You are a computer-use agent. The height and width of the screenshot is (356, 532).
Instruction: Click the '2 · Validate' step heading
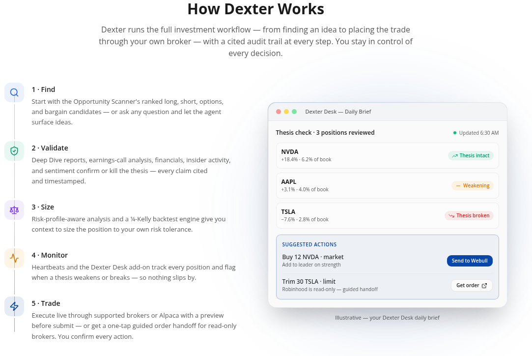[50, 148]
